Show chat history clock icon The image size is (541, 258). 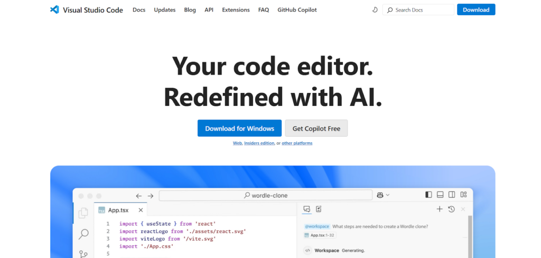[451, 209]
